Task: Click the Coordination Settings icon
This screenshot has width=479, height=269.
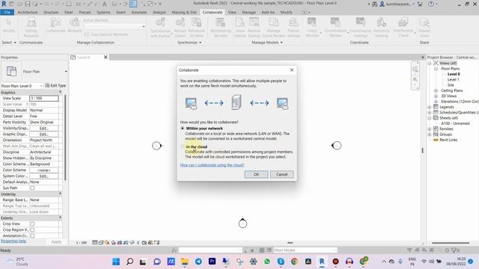Action: coord(361,27)
